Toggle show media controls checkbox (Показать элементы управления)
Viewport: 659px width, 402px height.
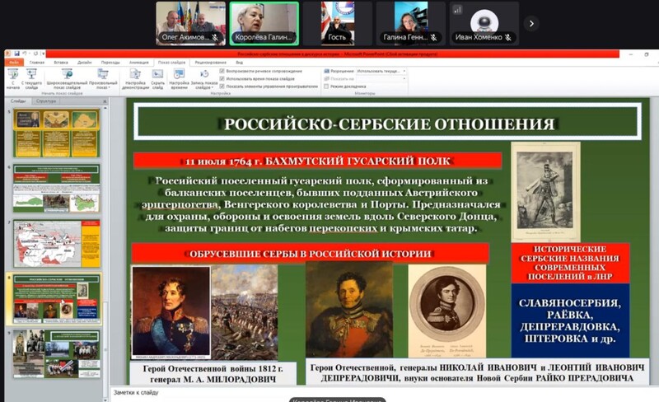pos(222,86)
